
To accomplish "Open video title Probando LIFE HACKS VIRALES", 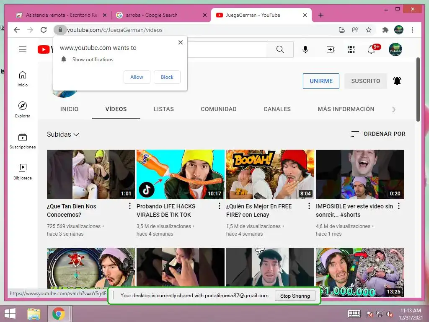I will point(166,210).
